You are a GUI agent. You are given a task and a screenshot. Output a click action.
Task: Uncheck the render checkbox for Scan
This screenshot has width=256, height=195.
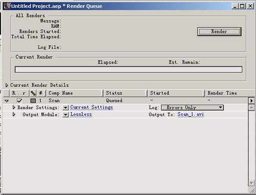tap(19, 101)
